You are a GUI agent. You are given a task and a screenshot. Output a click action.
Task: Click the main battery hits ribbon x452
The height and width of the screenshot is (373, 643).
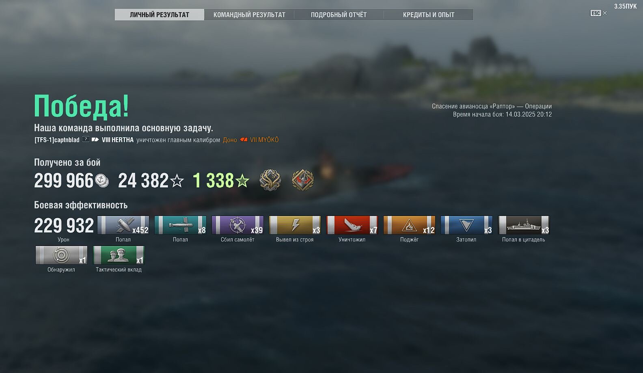[x=123, y=225]
